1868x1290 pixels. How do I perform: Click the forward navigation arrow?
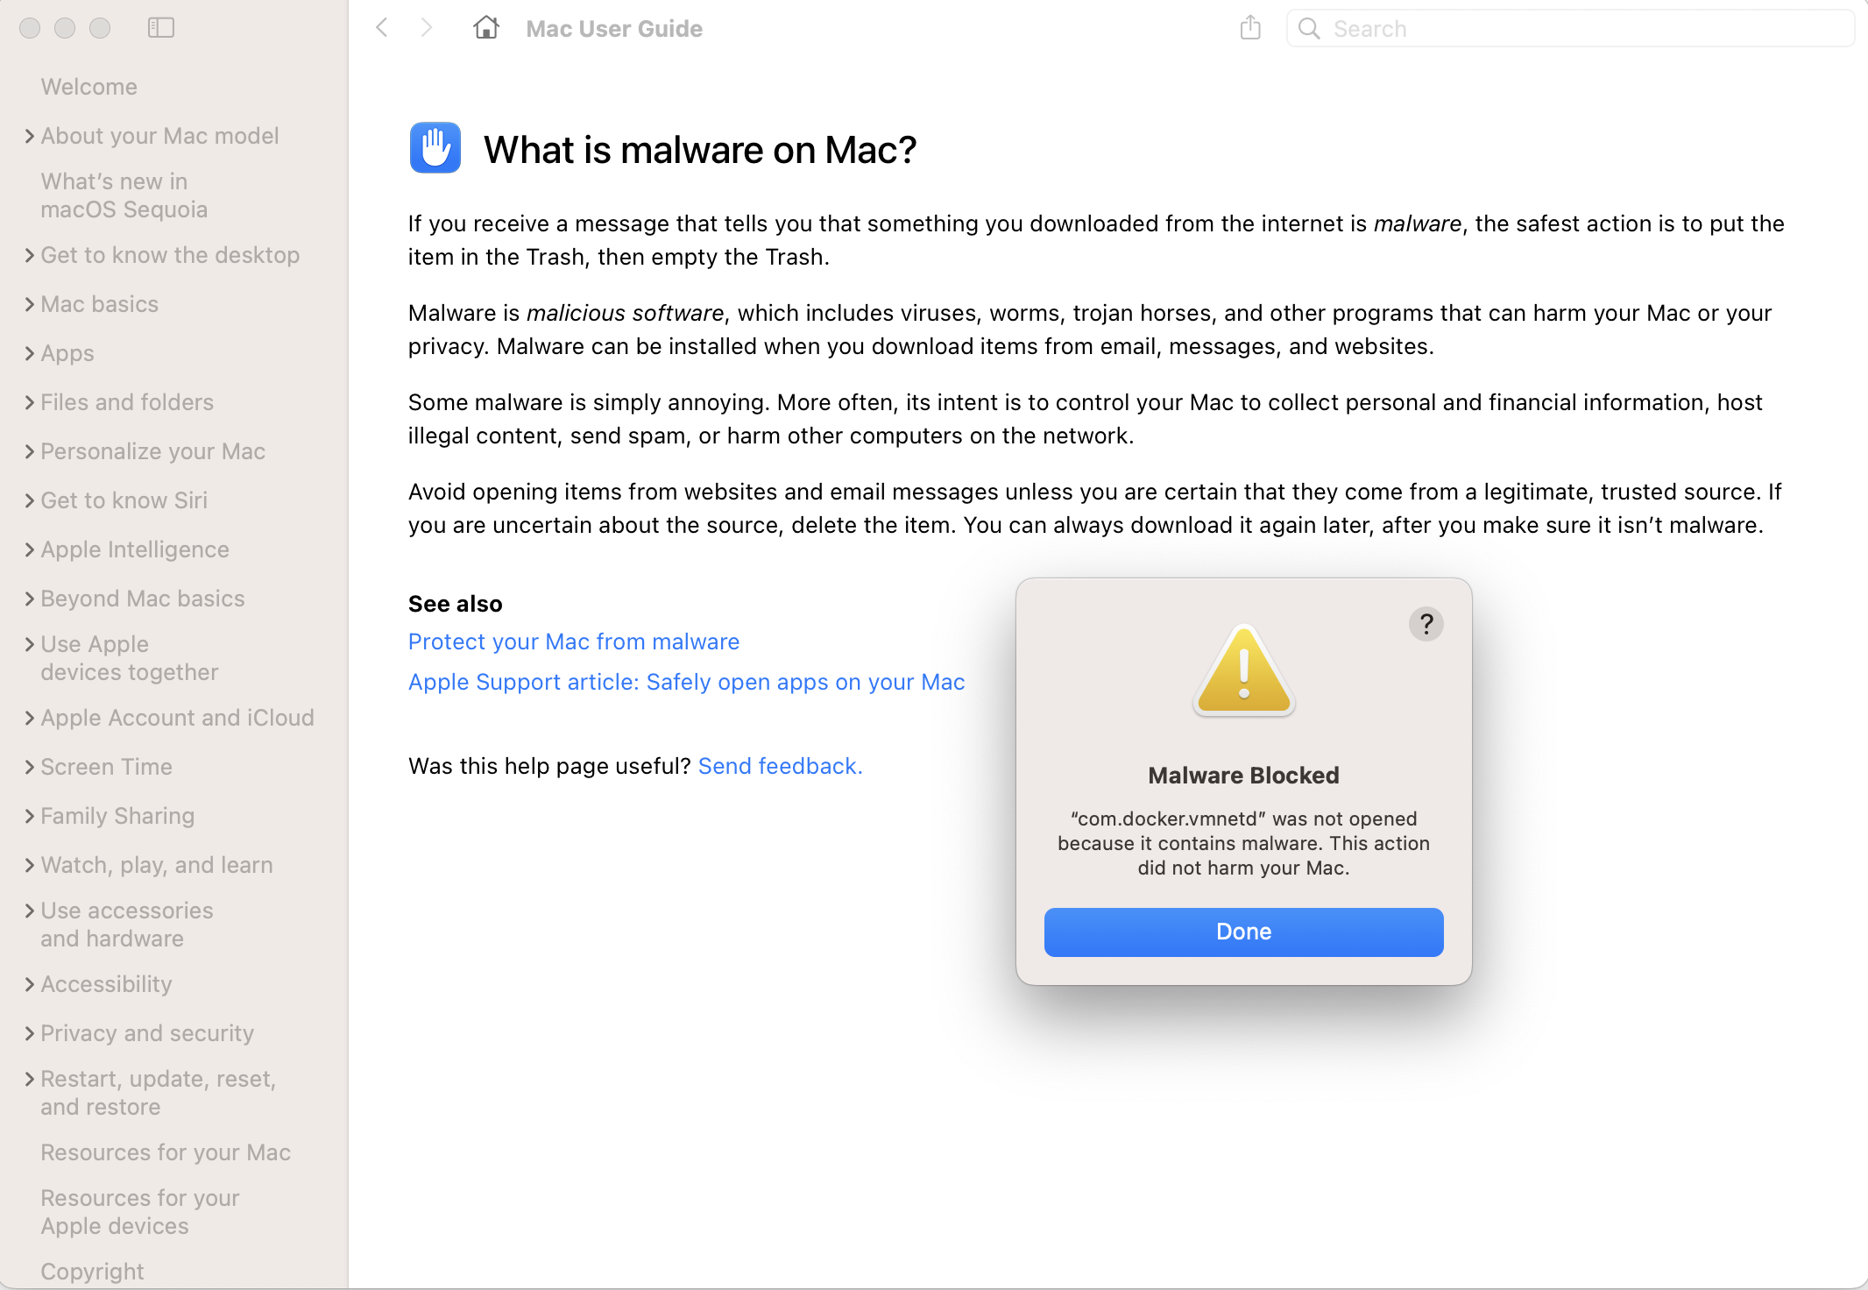[426, 27]
